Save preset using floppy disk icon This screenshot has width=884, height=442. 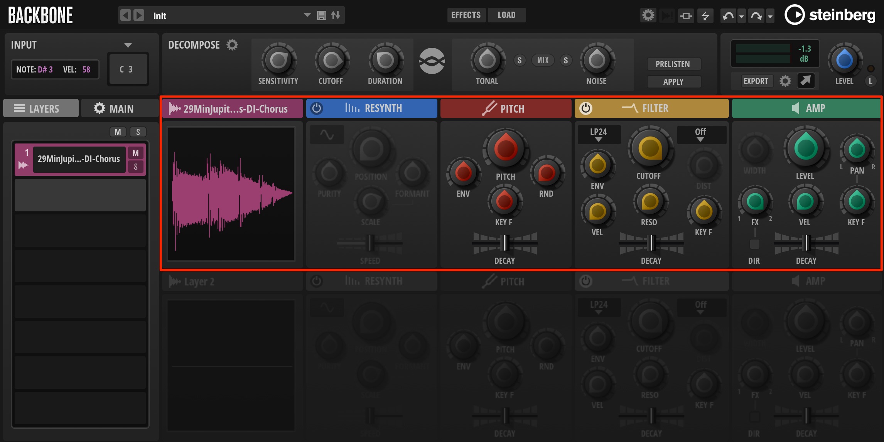pyautogui.click(x=322, y=15)
